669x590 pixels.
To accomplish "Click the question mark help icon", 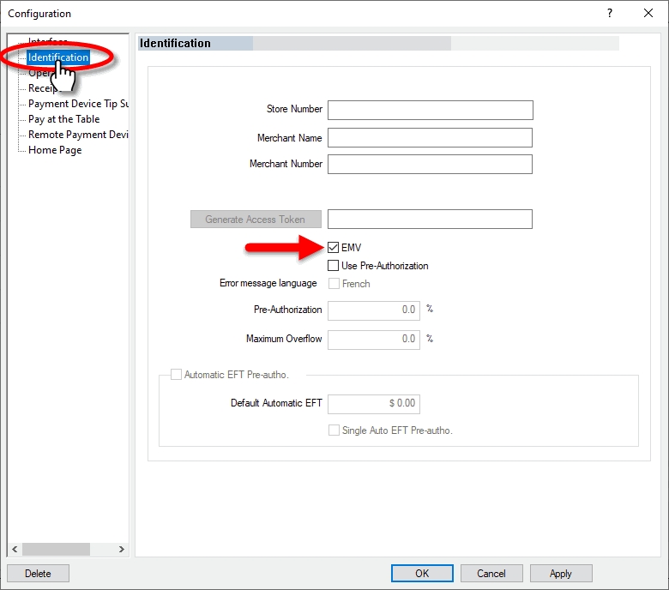I will point(610,14).
